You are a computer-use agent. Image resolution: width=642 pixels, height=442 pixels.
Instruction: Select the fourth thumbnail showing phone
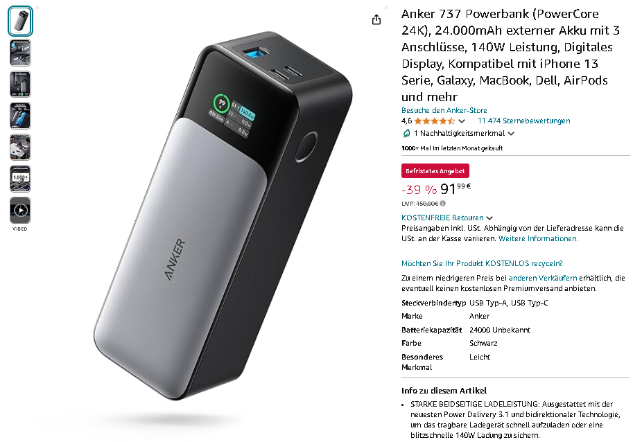20,116
